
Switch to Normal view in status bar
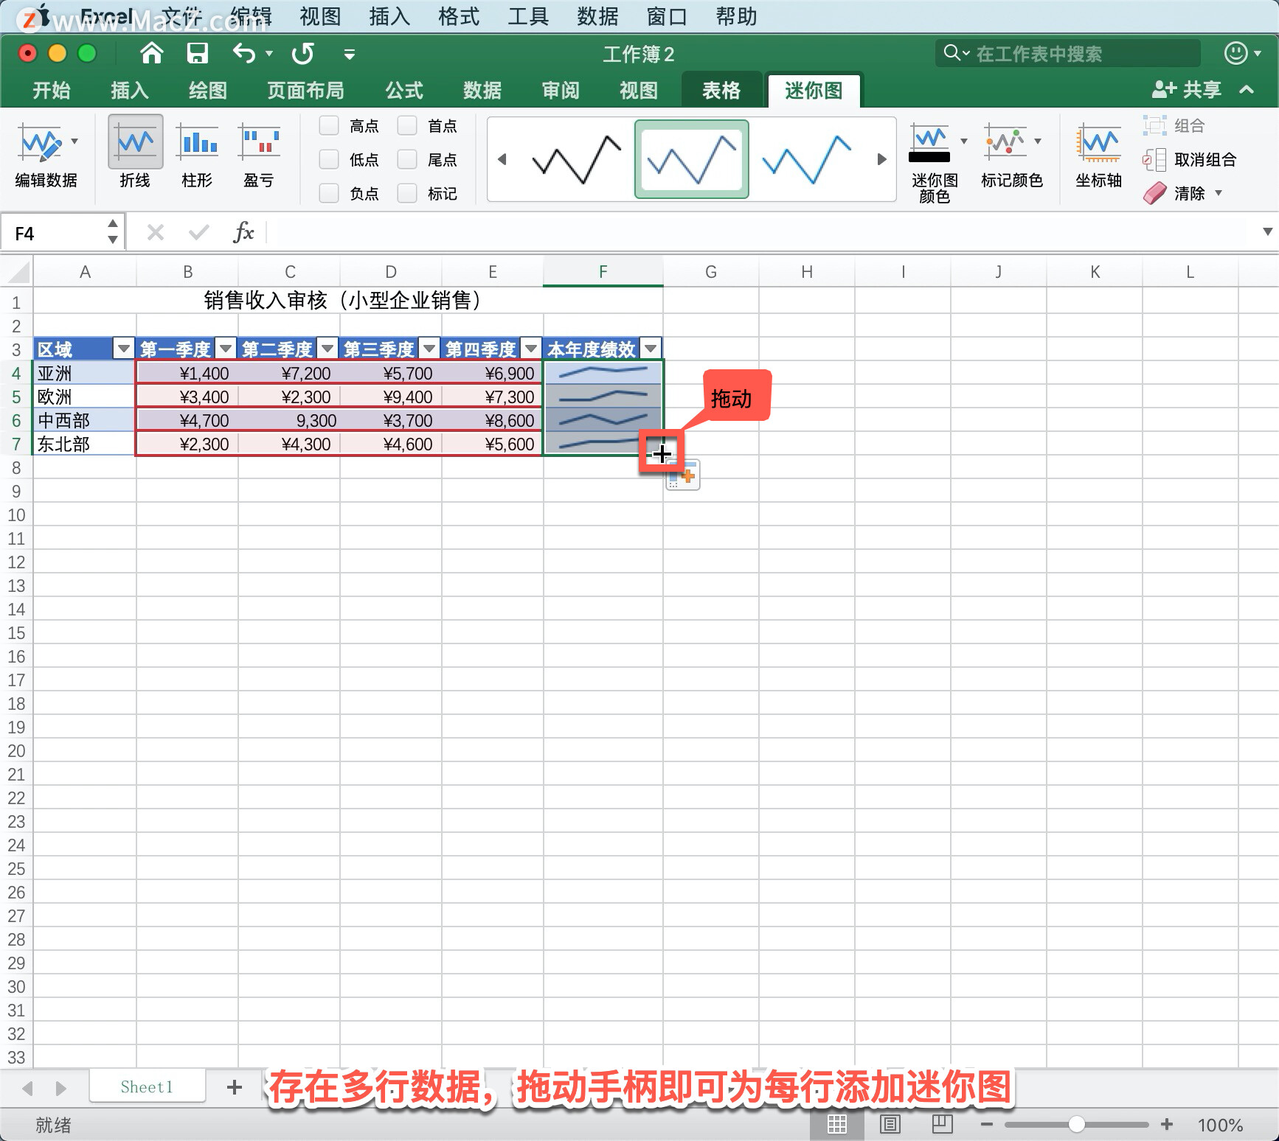[x=836, y=1125]
